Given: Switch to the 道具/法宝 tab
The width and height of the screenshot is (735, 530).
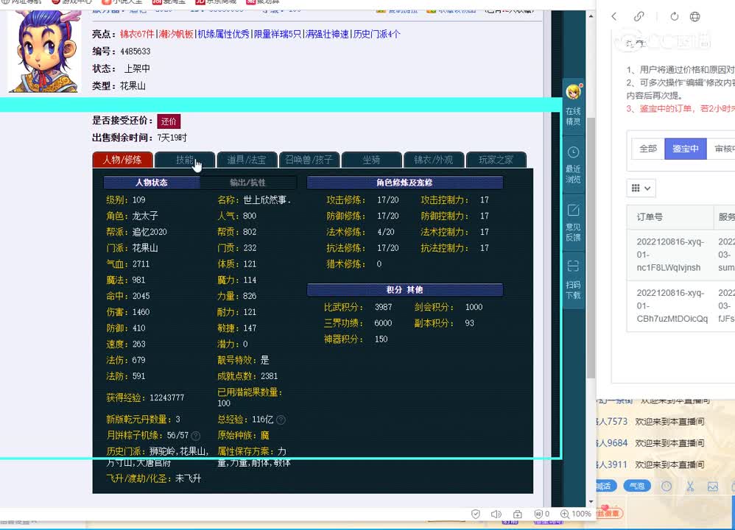Looking at the screenshot, I should click(x=247, y=160).
